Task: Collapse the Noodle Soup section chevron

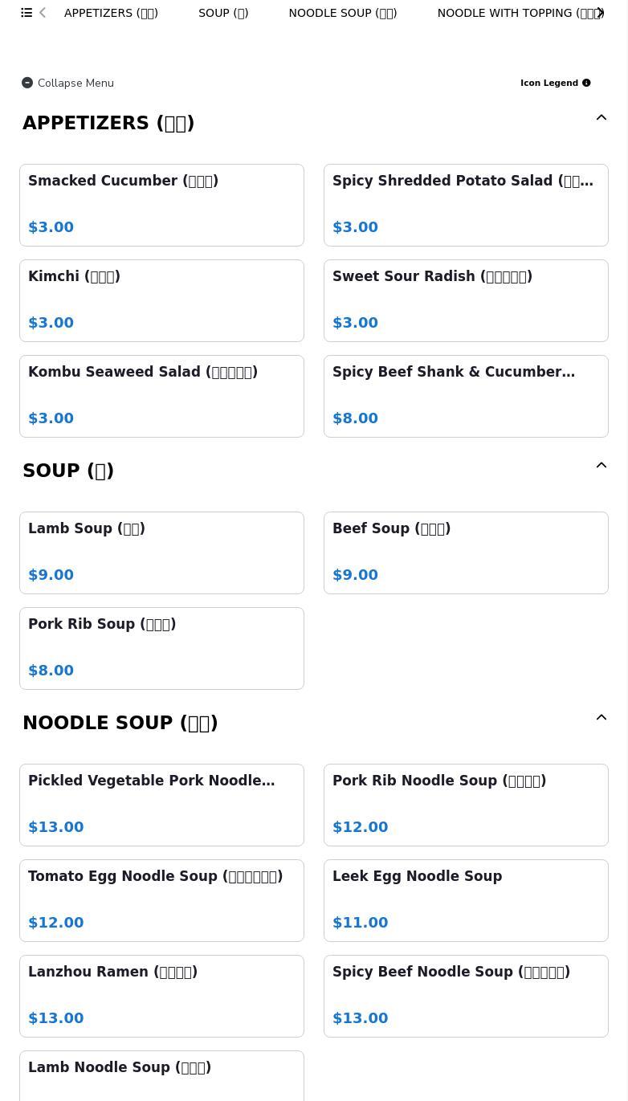Action: (601, 718)
